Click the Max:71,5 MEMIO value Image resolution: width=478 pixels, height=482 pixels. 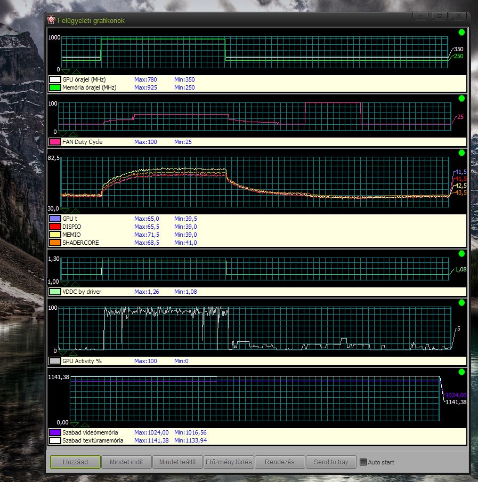point(147,235)
